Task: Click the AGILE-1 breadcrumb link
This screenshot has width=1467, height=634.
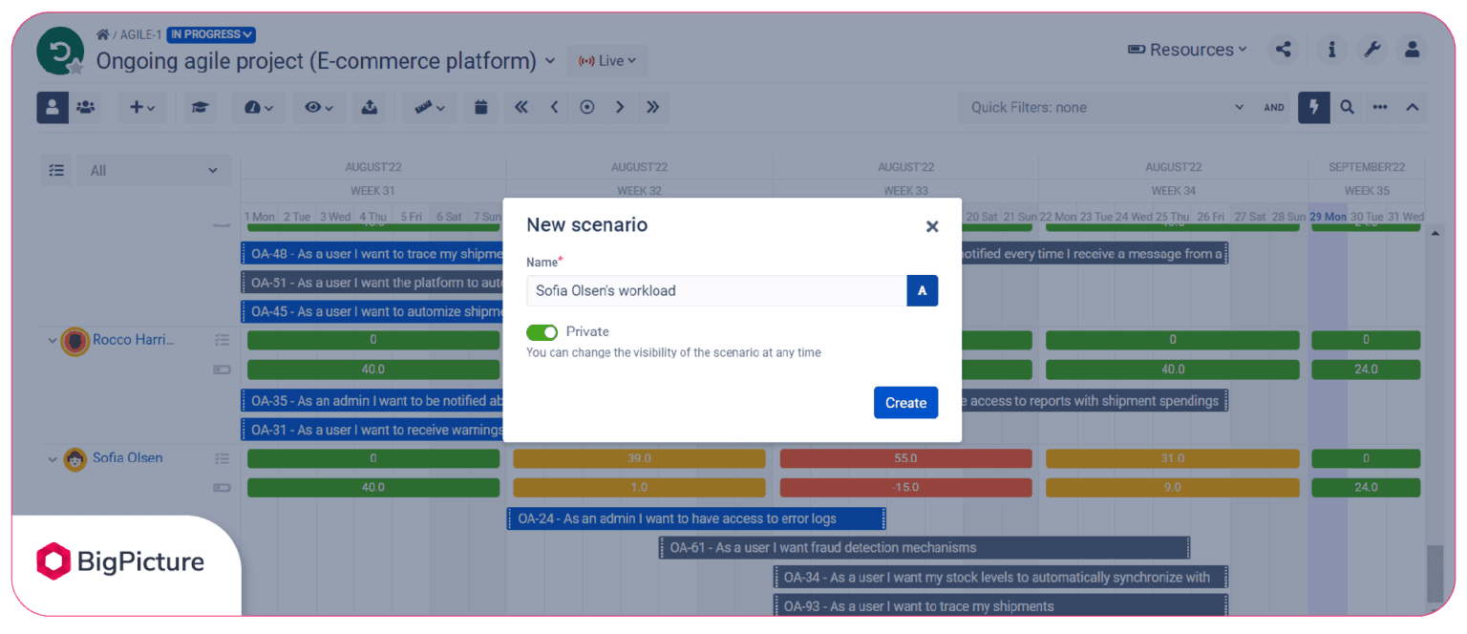Action: pos(140,34)
